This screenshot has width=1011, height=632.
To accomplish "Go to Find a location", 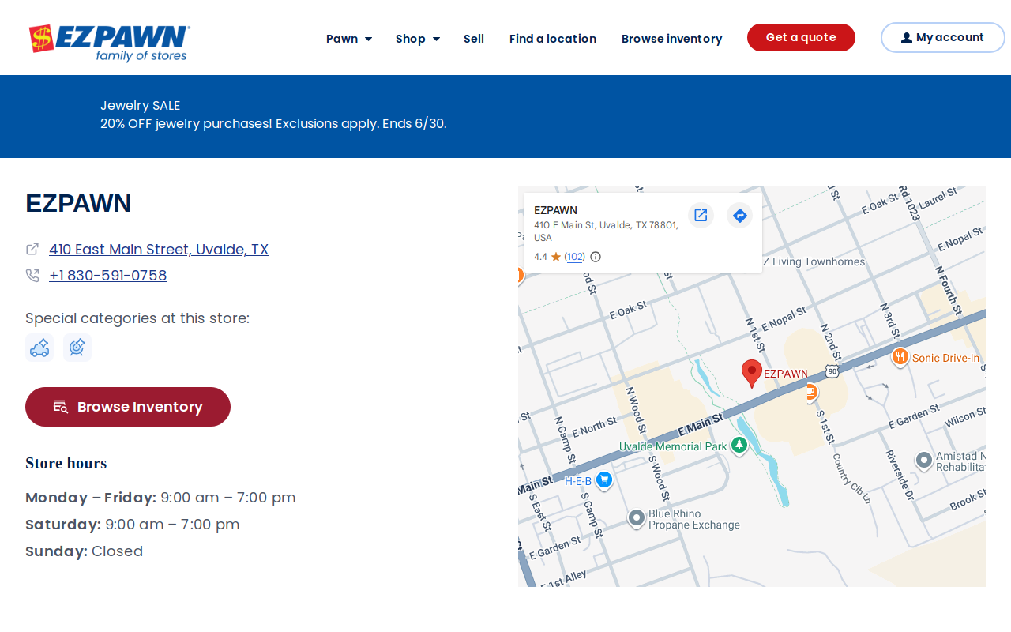I will coord(553,39).
